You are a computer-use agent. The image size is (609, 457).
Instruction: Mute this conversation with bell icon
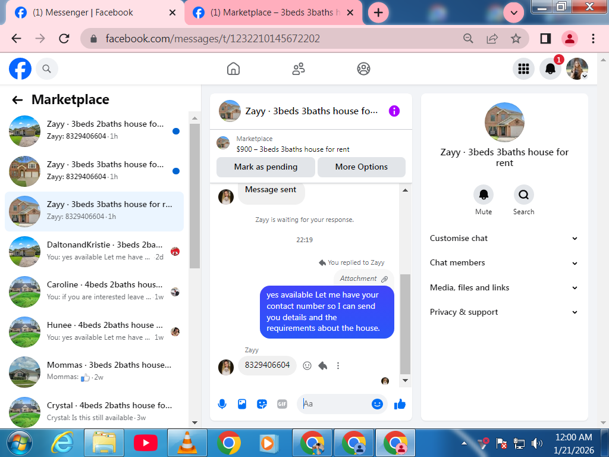click(484, 195)
